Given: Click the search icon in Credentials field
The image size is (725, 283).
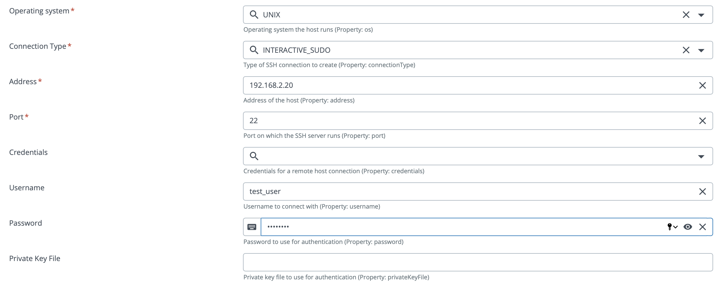Looking at the screenshot, I should tap(254, 156).
